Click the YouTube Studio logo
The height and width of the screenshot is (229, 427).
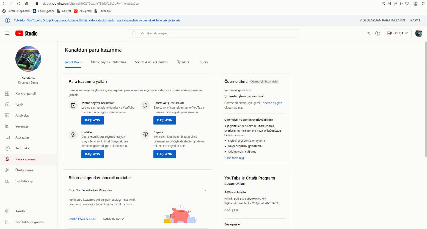(x=26, y=33)
